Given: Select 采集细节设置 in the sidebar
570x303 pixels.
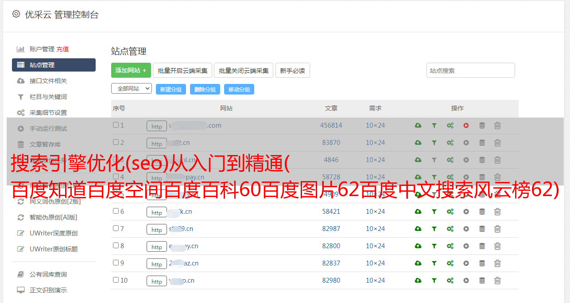Looking at the screenshot, I should (48, 113).
